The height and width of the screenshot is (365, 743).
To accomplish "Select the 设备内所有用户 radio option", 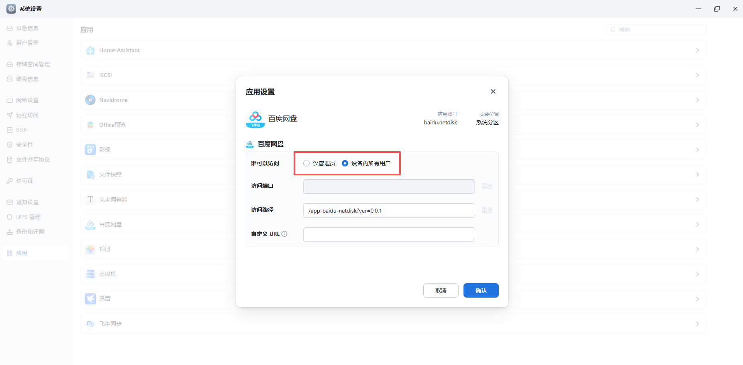I will pyautogui.click(x=345, y=163).
